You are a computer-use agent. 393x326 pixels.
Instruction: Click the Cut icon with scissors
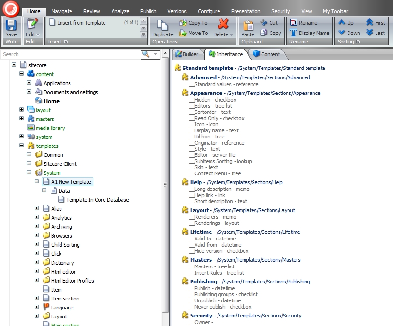(x=263, y=22)
